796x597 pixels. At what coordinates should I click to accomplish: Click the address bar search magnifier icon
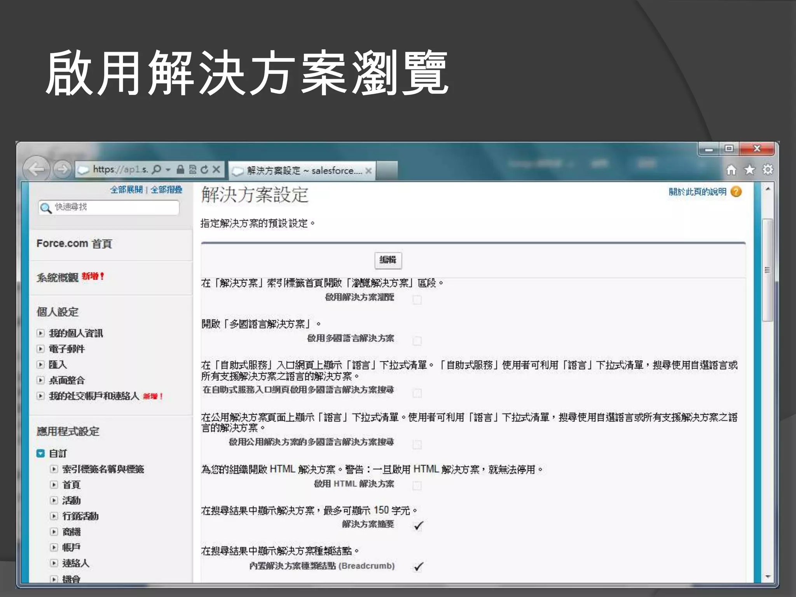pyautogui.click(x=157, y=169)
